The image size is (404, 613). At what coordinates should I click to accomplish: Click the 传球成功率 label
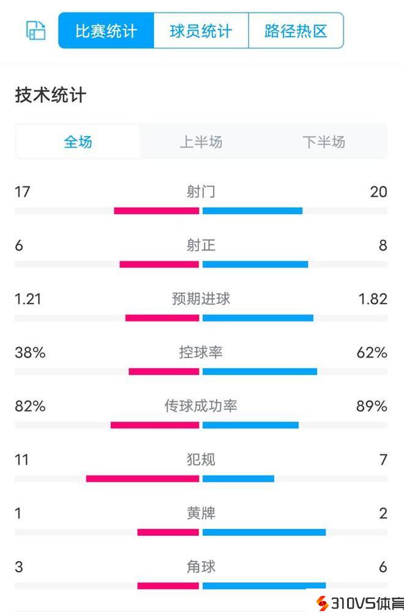[201, 406]
